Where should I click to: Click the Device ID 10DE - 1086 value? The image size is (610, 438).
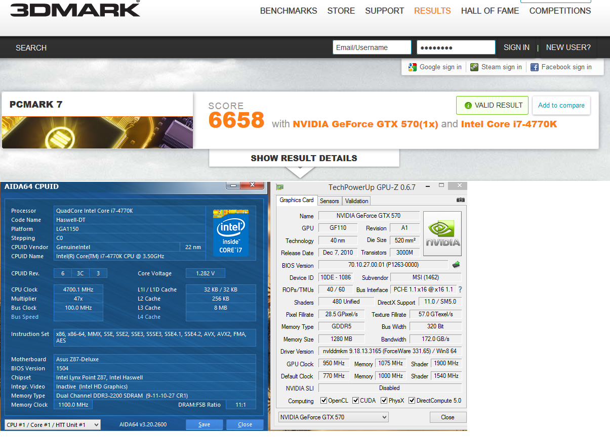336,277
